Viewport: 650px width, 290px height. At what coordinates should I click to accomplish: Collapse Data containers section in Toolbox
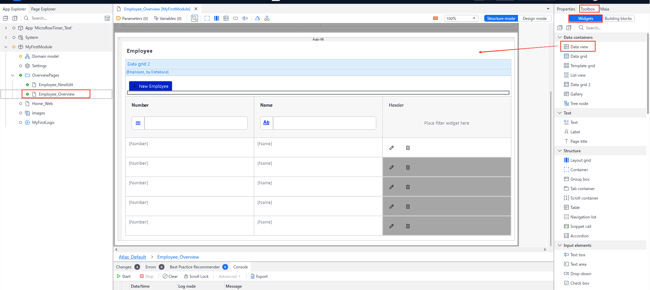(560, 37)
